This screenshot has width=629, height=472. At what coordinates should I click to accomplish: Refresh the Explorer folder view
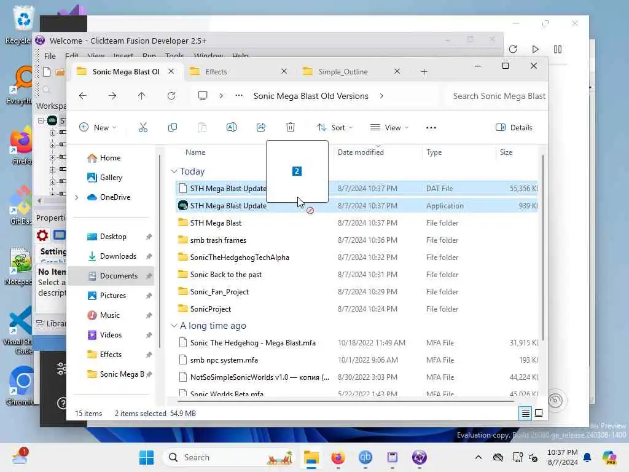click(x=171, y=96)
